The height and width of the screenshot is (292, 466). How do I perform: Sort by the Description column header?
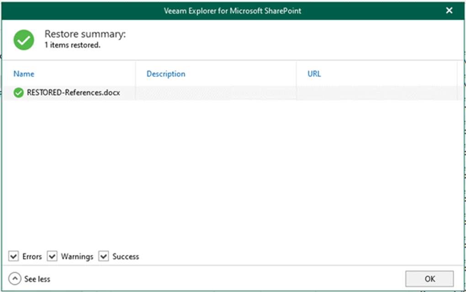click(x=166, y=74)
